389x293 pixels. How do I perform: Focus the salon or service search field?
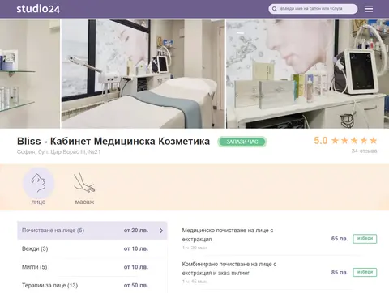click(x=313, y=9)
